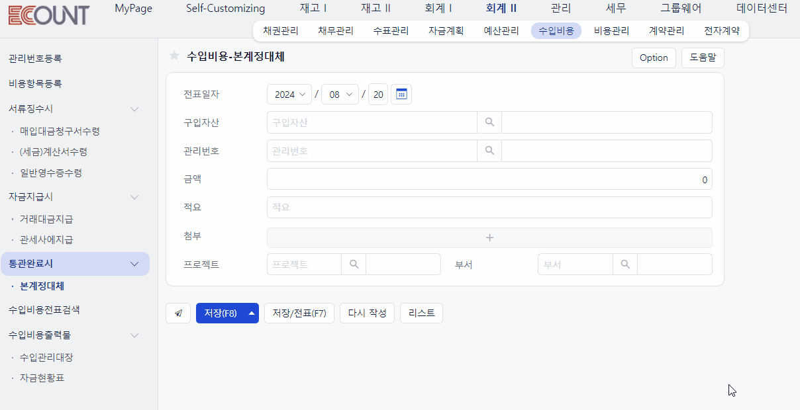Image resolution: width=800 pixels, height=410 pixels.
Task: Click the 금액 amount field
Action: point(489,179)
